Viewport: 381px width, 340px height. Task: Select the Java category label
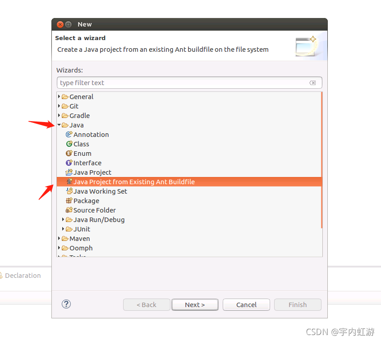click(x=77, y=125)
